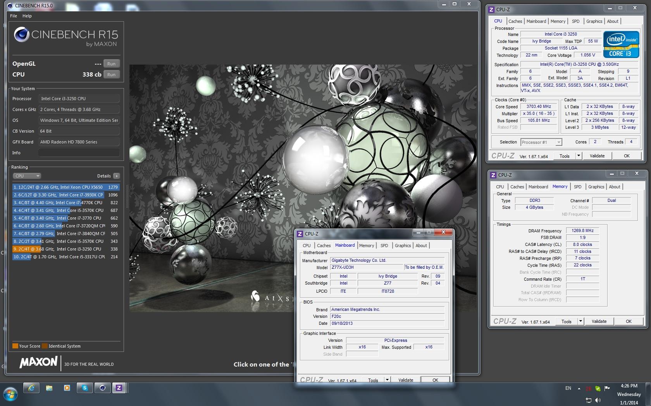Viewport: 651px width, 406px height.
Task: Click the Your Score orange legend swatch
Action: tap(15, 346)
